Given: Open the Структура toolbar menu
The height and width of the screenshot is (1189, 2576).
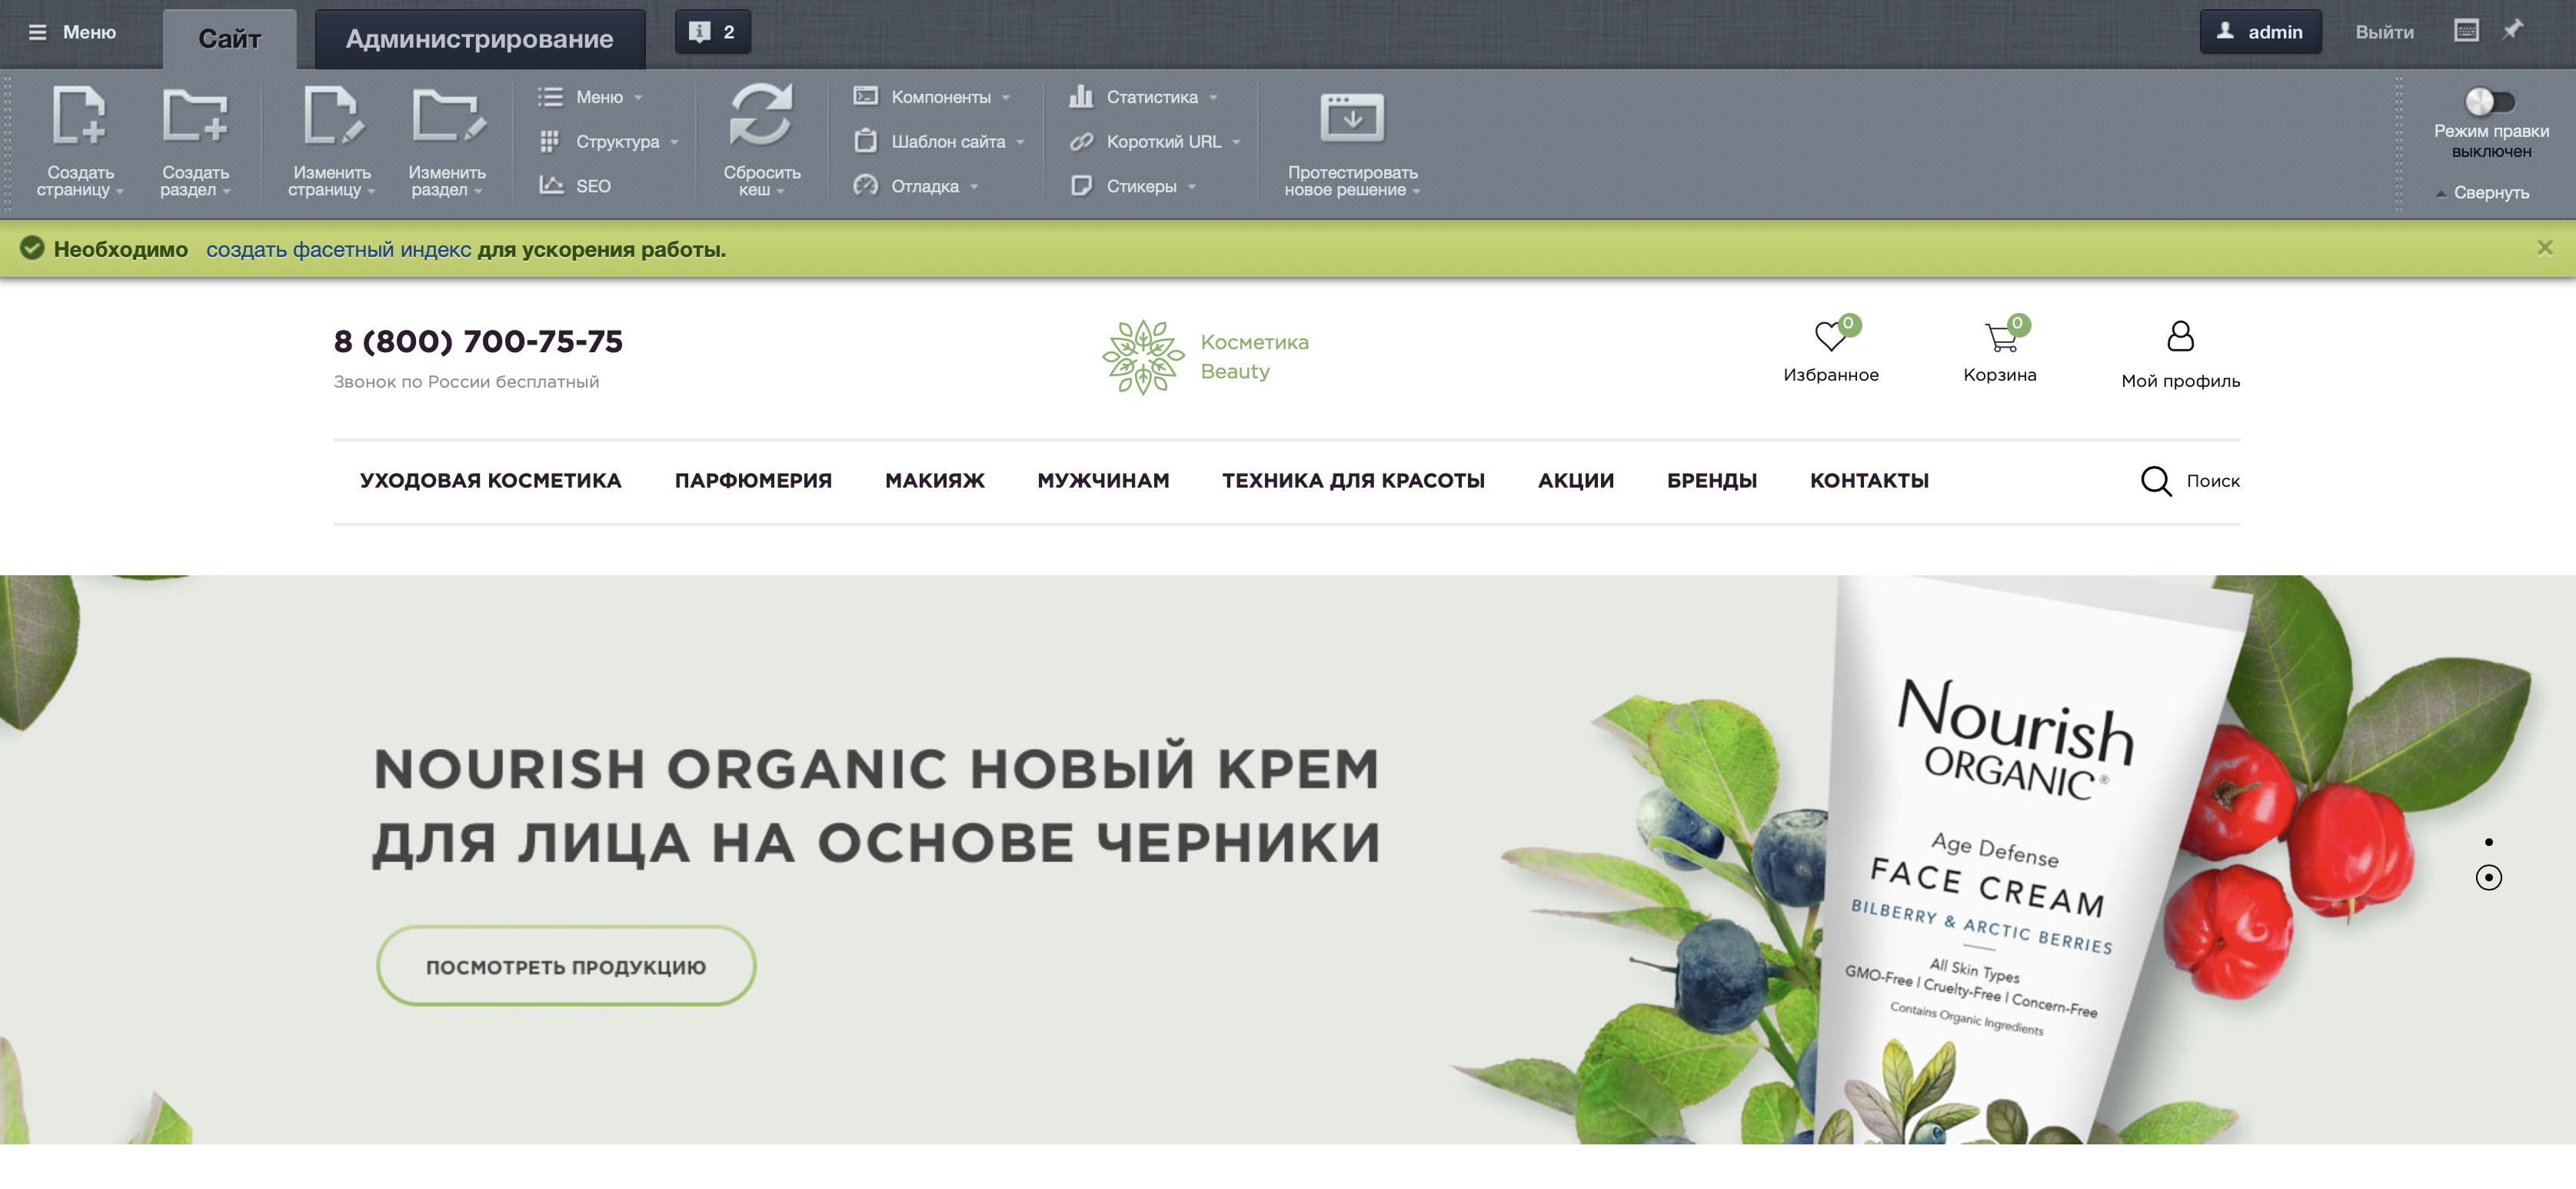Looking at the screenshot, I should [x=608, y=142].
